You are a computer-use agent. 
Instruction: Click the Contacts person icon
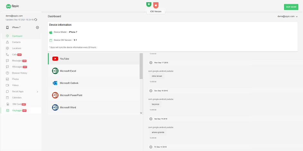[7, 42]
